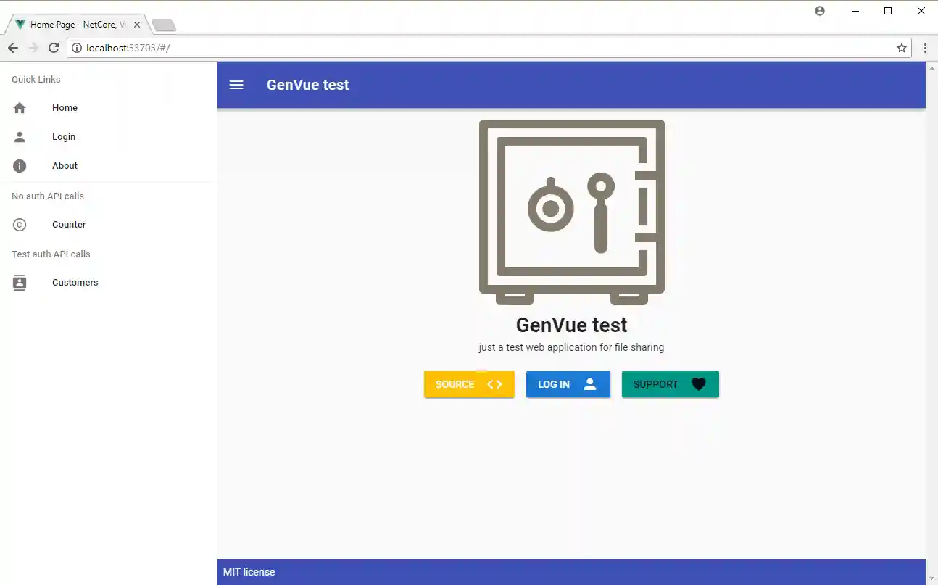Click the bookmark star in the address bar
Viewport: 938px width, 585px height.
(902, 48)
